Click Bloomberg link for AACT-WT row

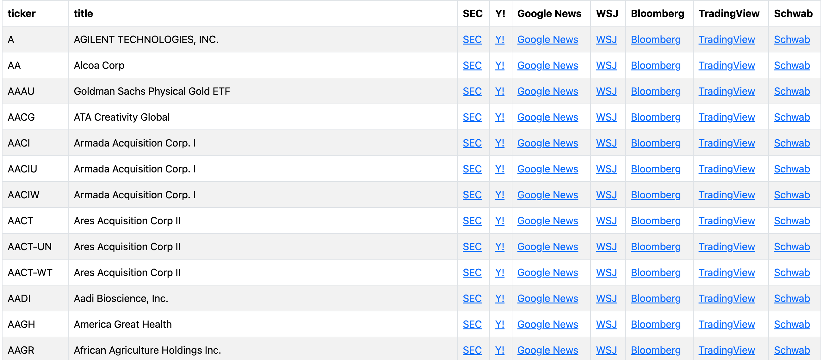(x=655, y=272)
